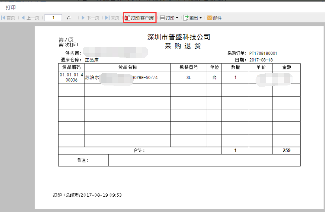Screen dimensions: 325x212
Task: Click the 数量 column header
Action: 235,67
